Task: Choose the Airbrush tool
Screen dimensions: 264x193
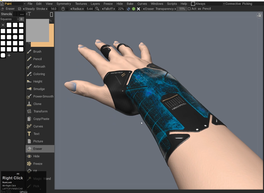Action: [39, 66]
